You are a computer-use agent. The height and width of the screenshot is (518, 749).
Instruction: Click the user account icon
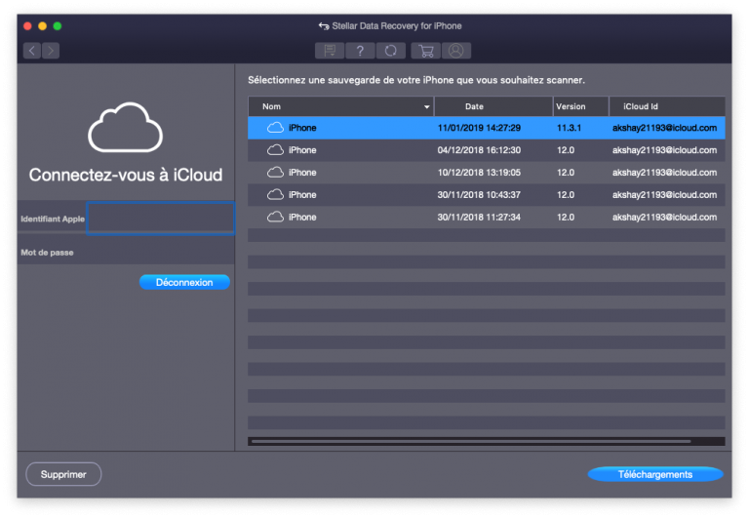pos(454,51)
